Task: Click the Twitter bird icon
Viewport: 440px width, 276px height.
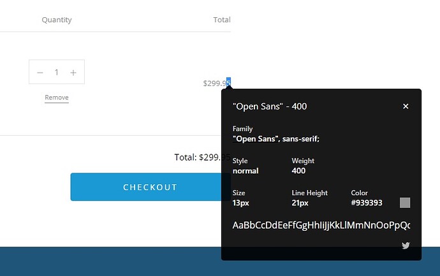Action: tap(406, 245)
